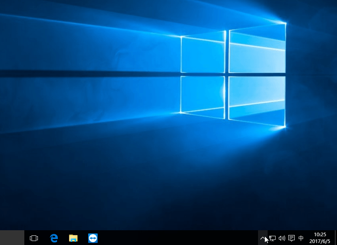Open the network status tray icon
Screen dimensions: 337x245
(272, 238)
